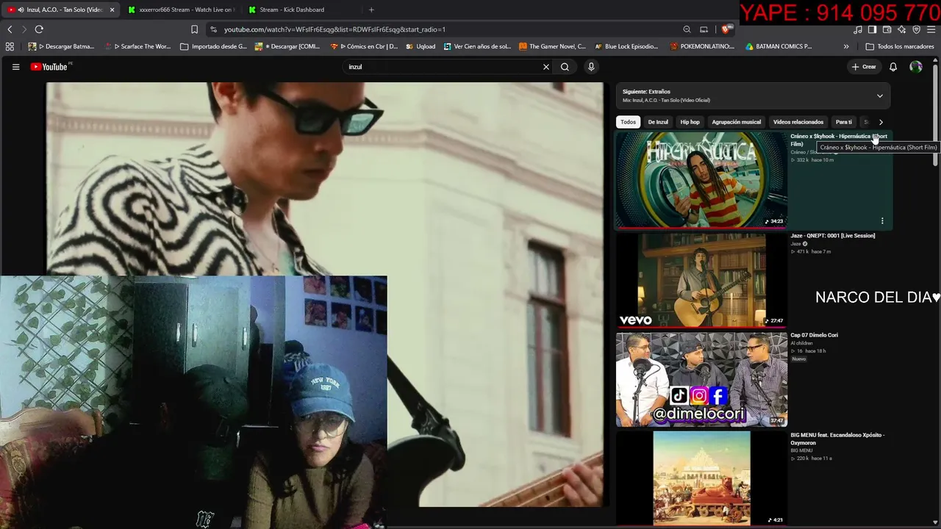Select the Videos relacionados filter chip
The height and width of the screenshot is (529, 941).
click(x=798, y=122)
